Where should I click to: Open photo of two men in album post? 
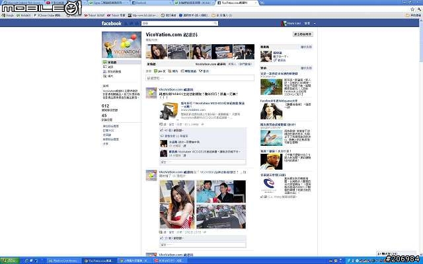click(221, 191)
